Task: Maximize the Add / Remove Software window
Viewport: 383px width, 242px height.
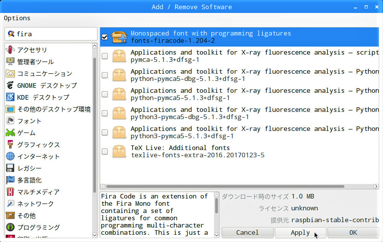Action: tap(366, 7)
